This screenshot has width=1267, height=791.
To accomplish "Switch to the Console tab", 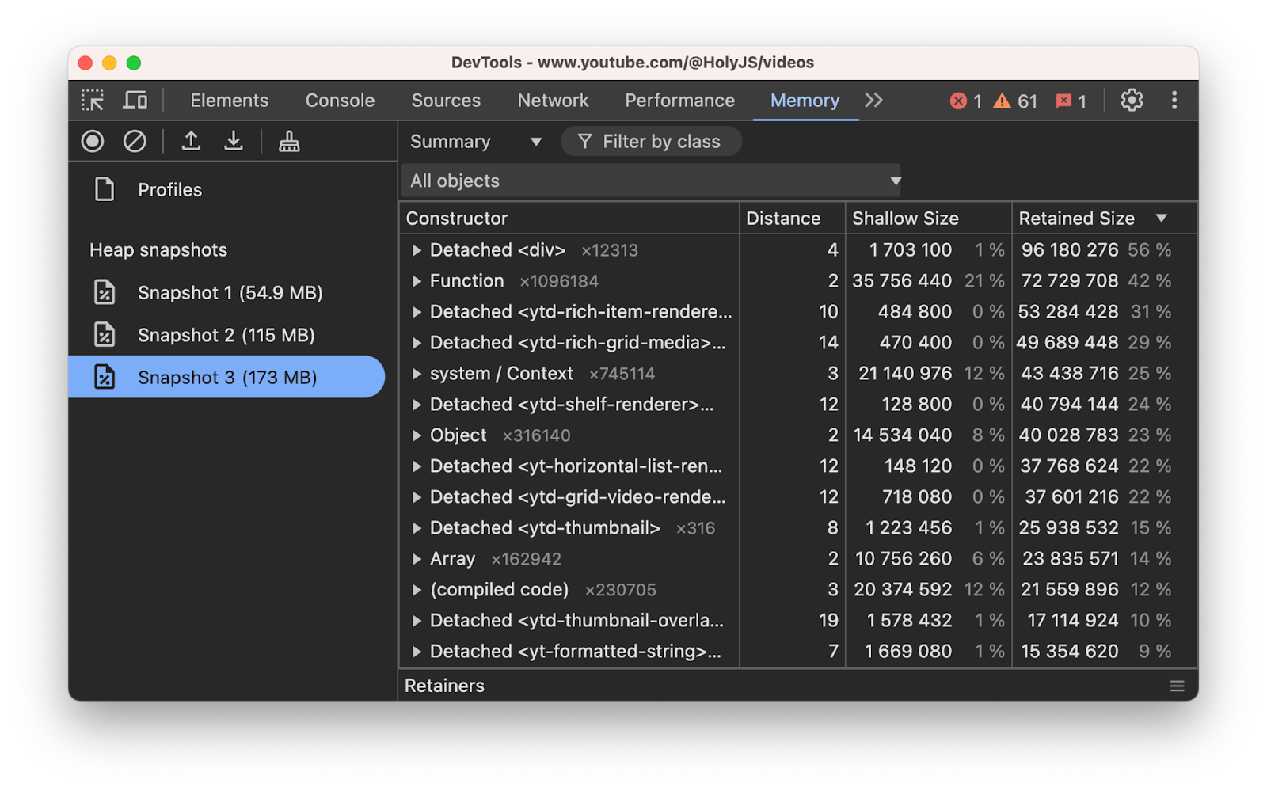I will point(340,101).
